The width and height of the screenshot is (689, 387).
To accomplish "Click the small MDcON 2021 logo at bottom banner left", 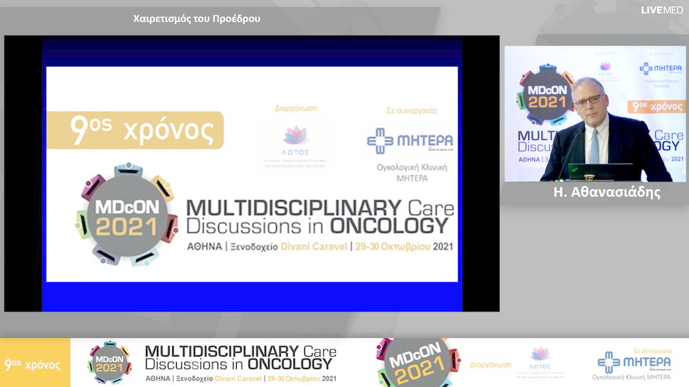I will [110, 362].
